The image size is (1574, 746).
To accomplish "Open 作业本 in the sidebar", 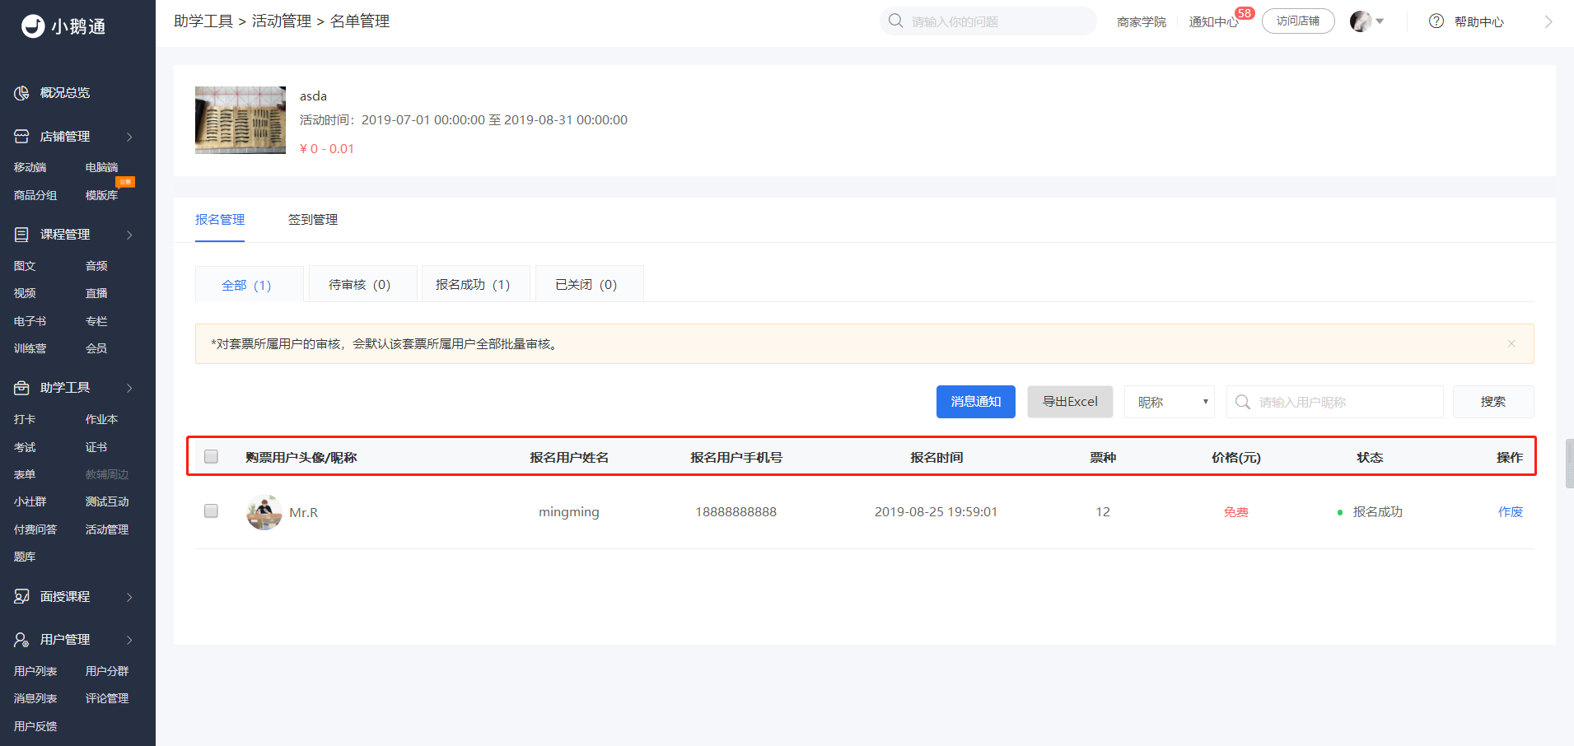I will coord(102,419).
